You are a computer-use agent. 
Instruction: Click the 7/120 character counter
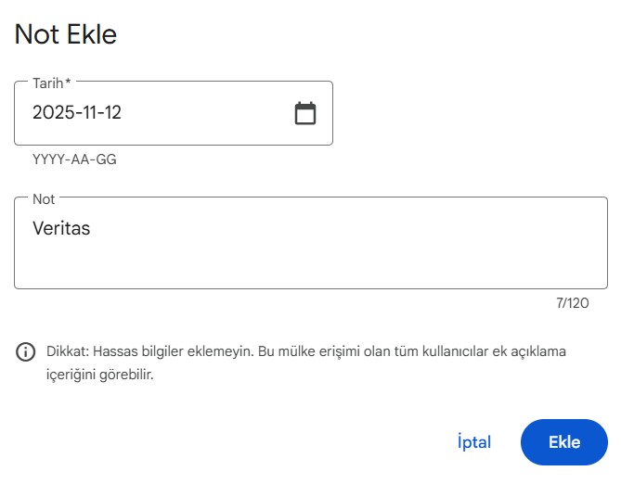tap(572, 303)
